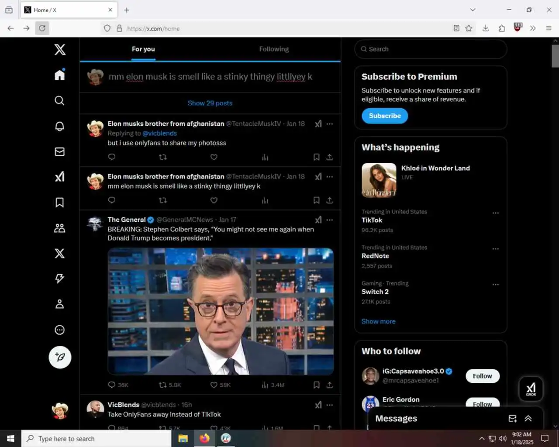Click the Search X input field
Screen dimensions: 559x447
click(431, 49)
